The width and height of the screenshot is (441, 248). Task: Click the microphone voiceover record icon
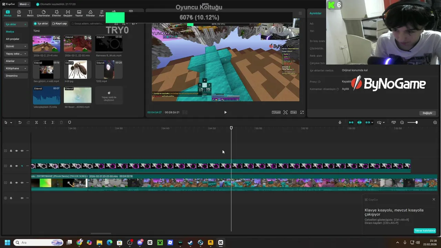[x=340, y=122]
